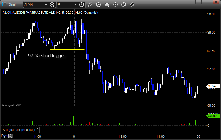221x140 pixels.
Task: Select the yellow short trigger line
Action: click(67, 49)
